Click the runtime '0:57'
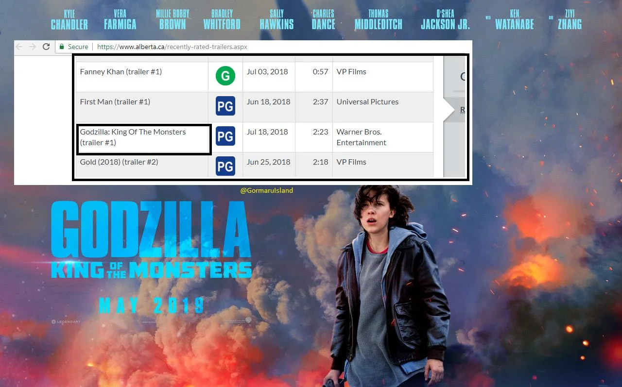The image size is (622, 387). point(321,72)
